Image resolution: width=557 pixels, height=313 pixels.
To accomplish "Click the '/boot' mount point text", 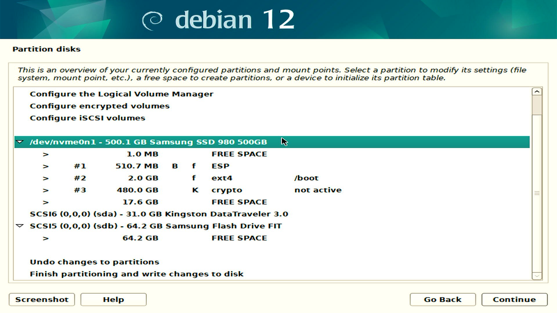I will coord(306,178).
